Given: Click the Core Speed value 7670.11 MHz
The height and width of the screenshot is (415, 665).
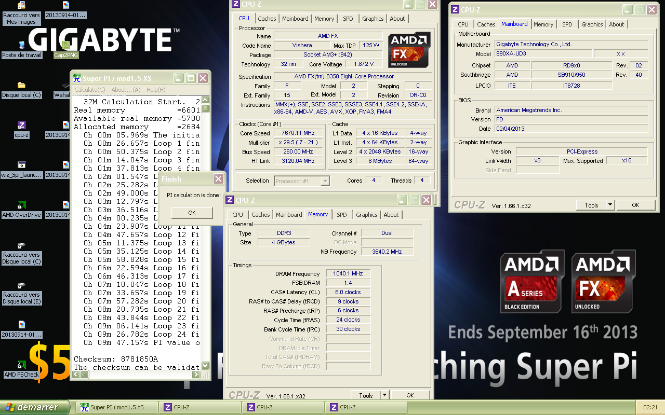Looking at the screenshot, I should coord(298,133).
